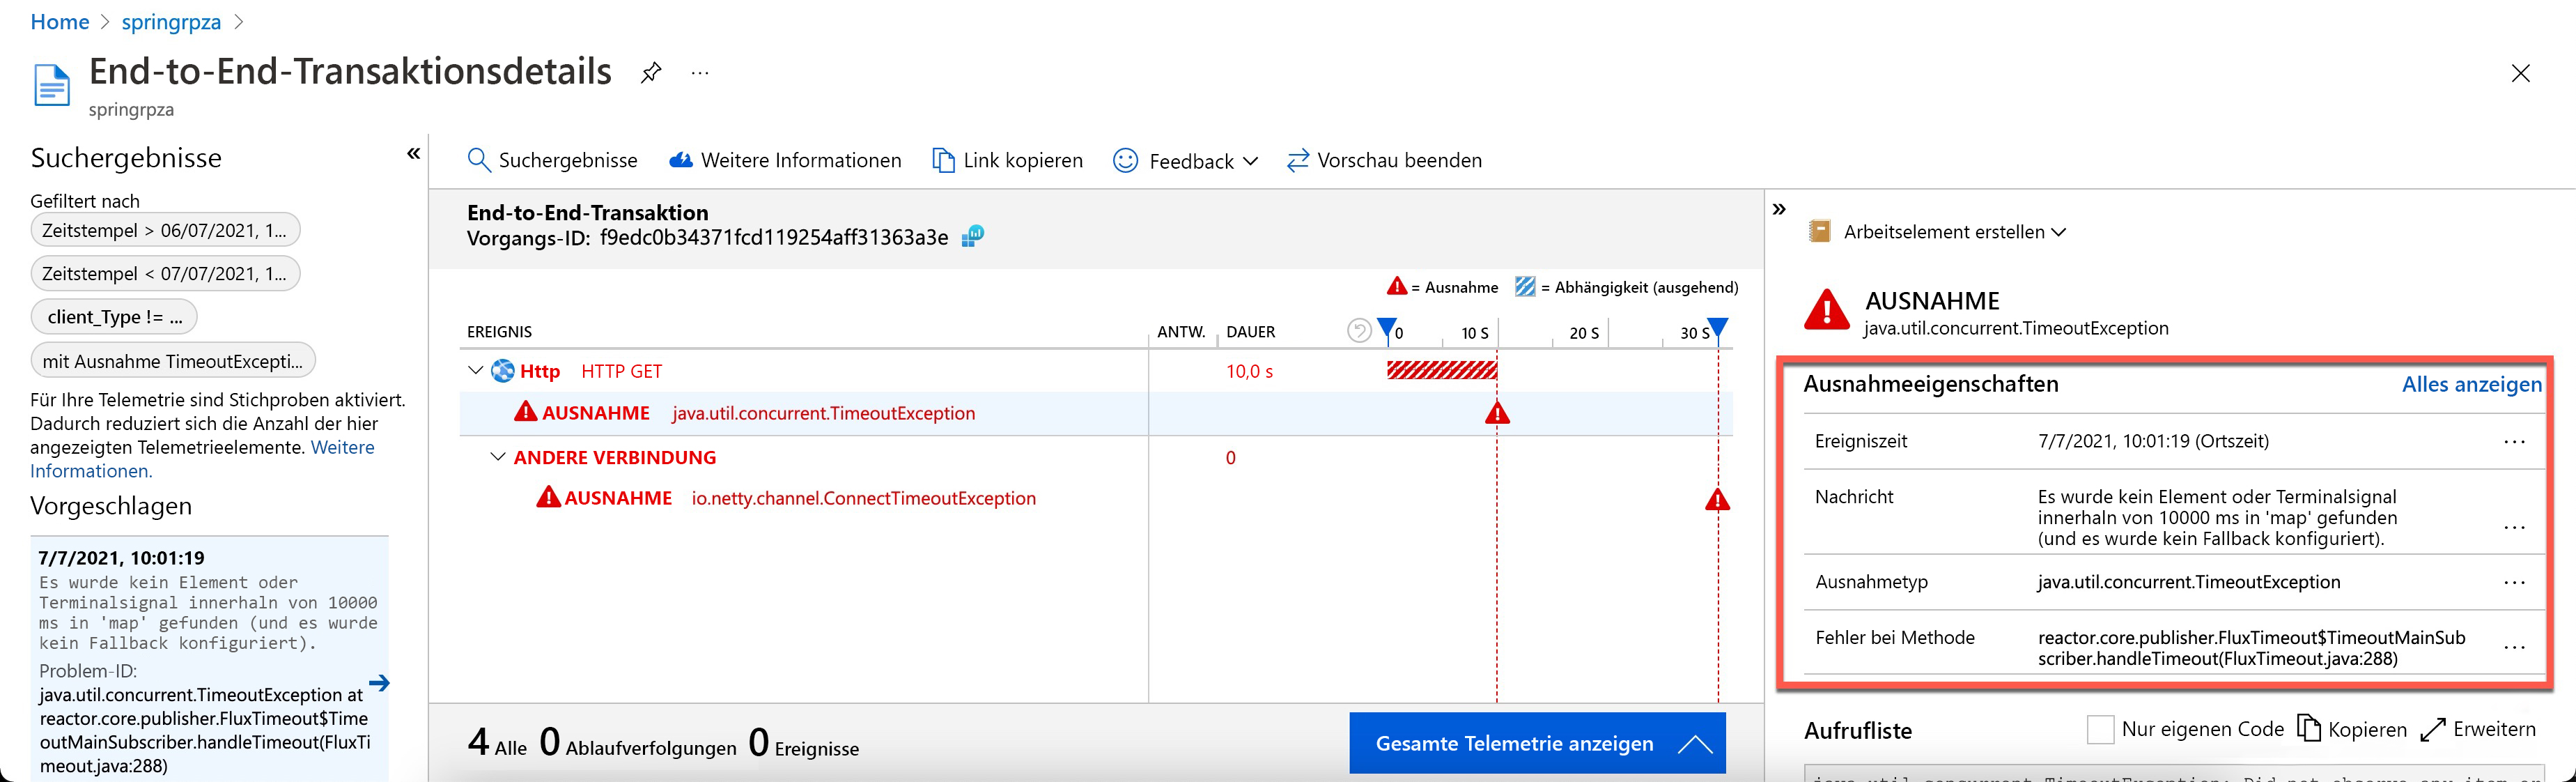Collapse the Suchergebnisse side panel

pos(413,154)
